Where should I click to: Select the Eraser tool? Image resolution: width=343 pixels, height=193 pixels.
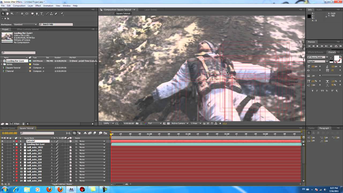(56, 14)
